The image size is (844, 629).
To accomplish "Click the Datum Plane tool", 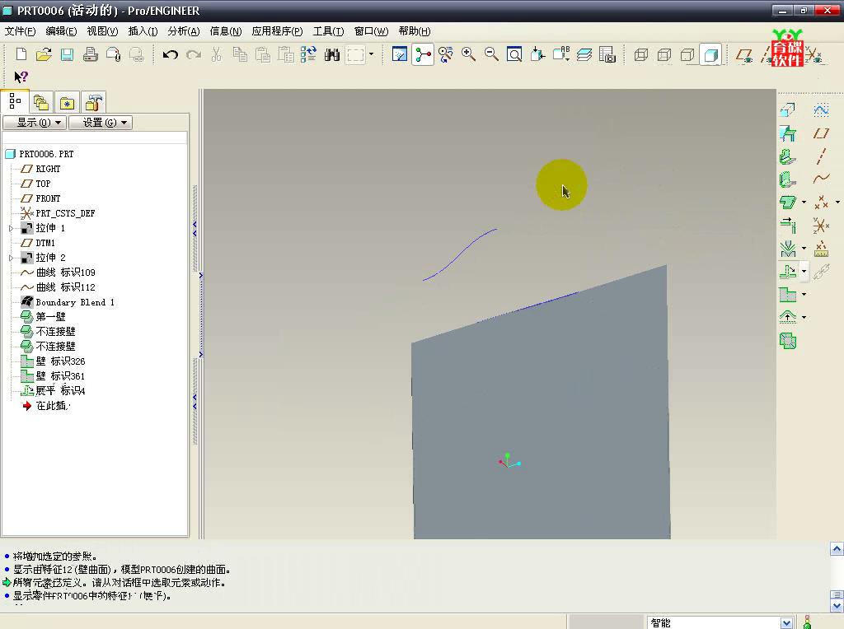I will point(821,133).
